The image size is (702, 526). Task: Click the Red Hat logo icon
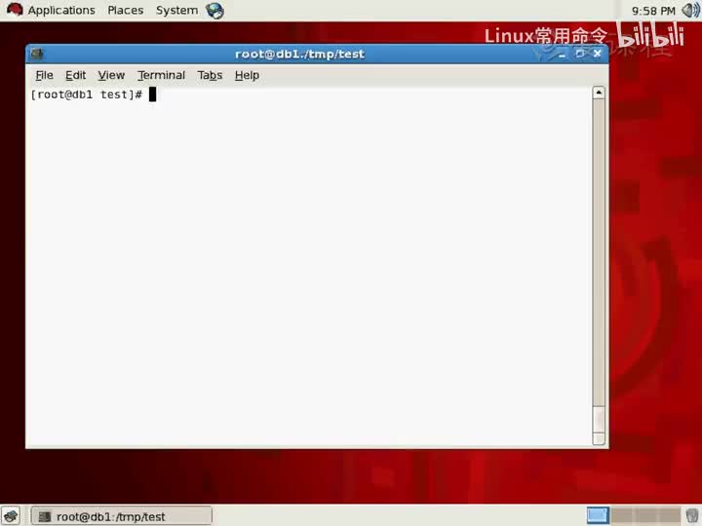15,10
